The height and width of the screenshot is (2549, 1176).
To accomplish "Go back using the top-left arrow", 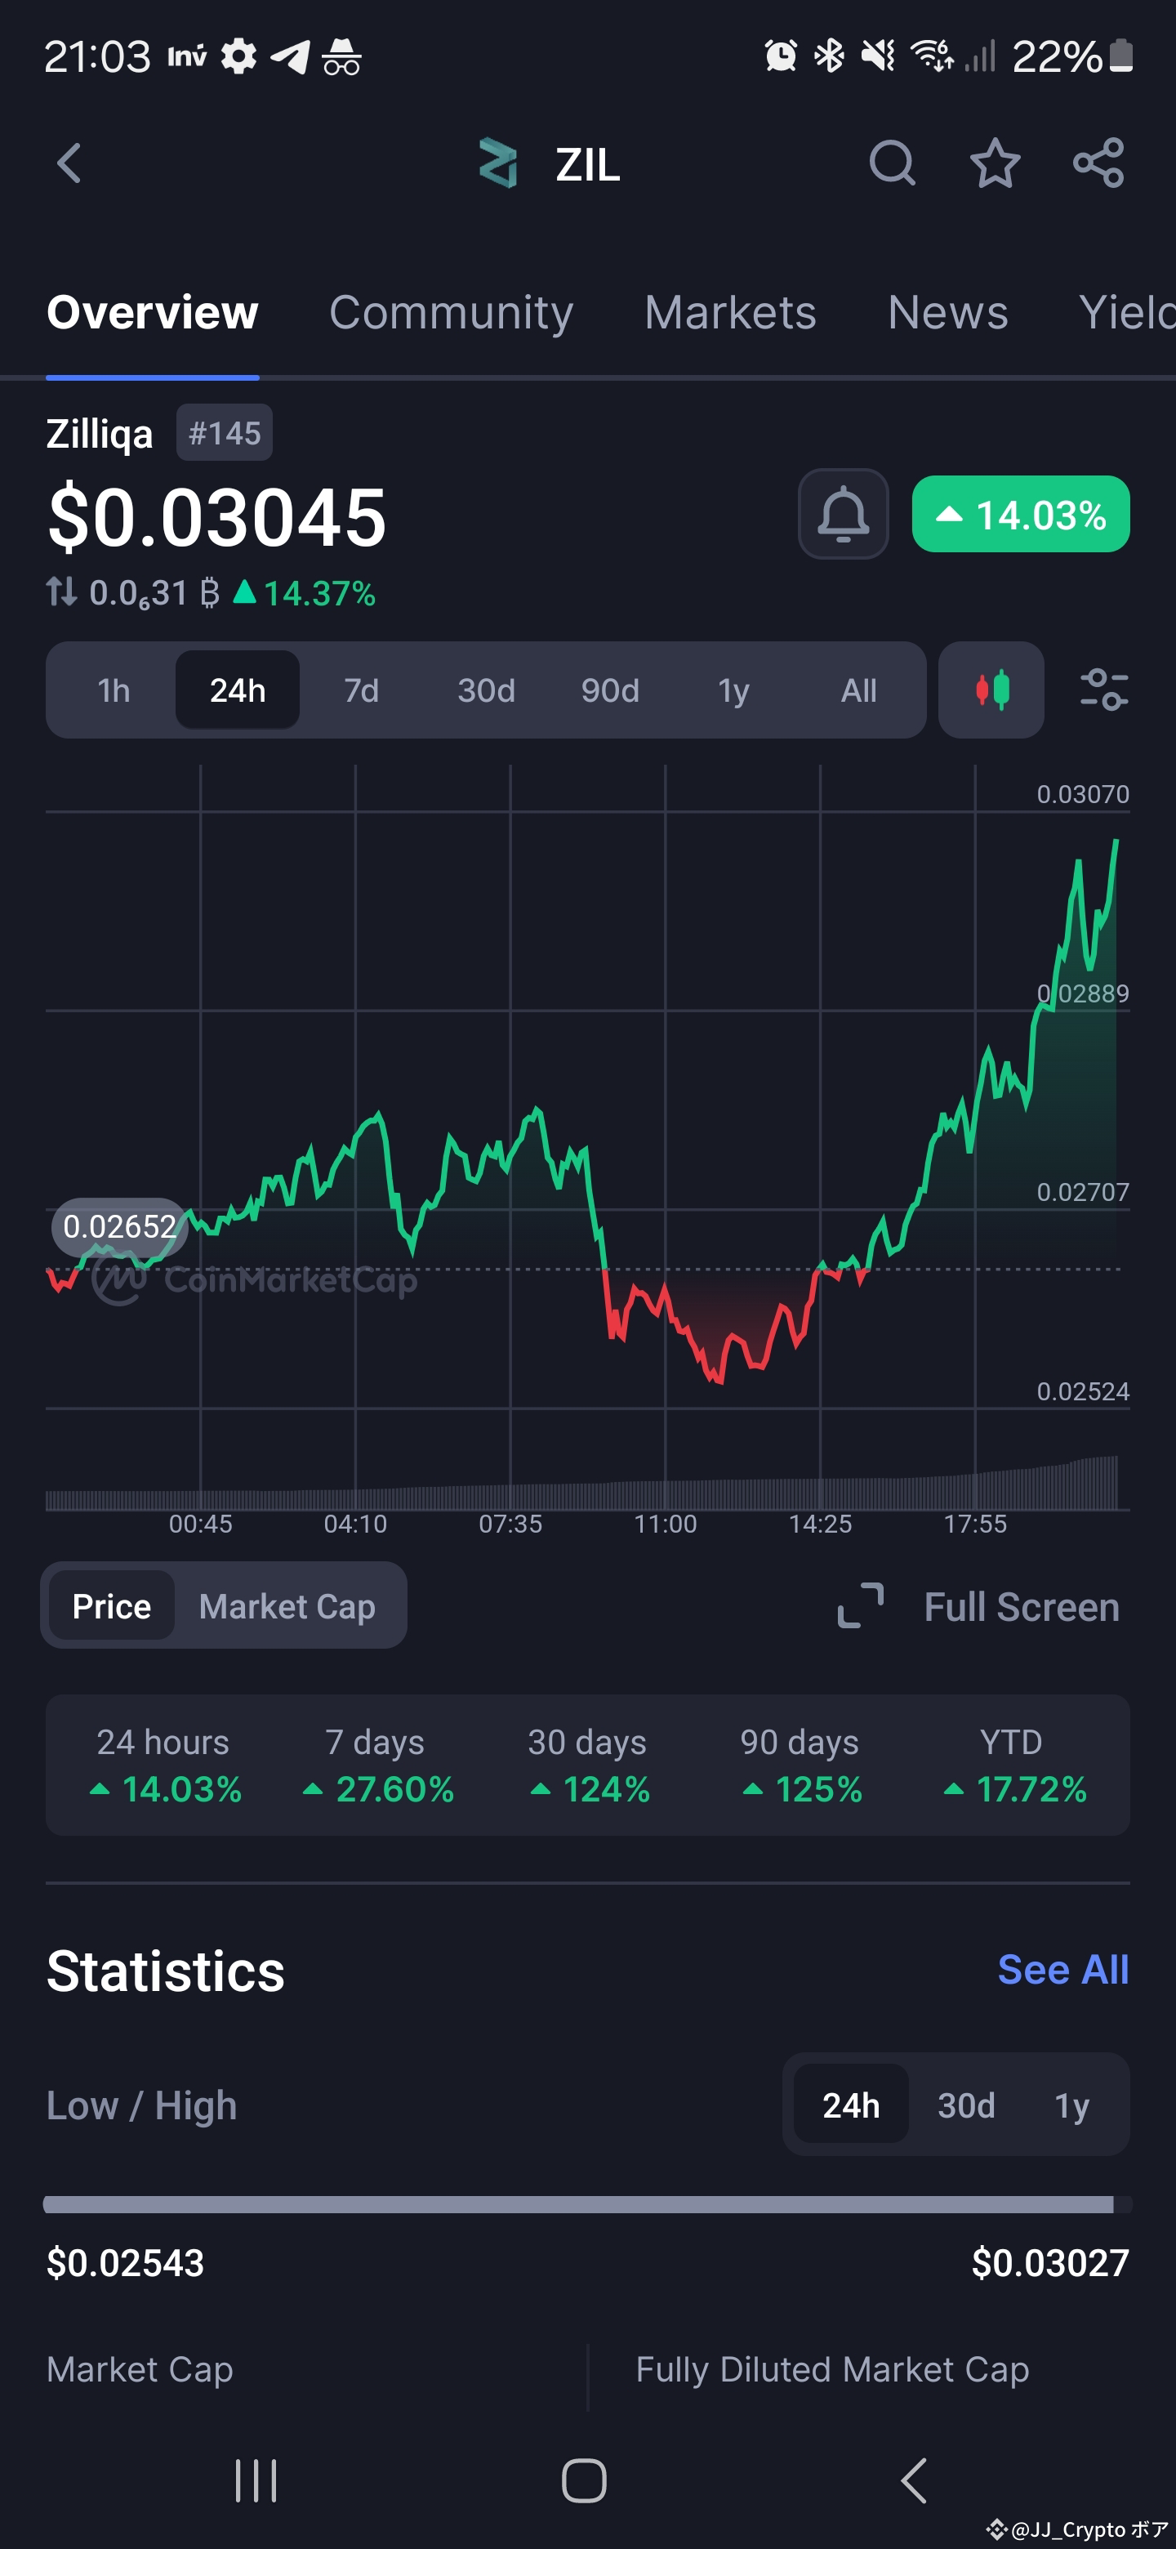I will point(69,163).
